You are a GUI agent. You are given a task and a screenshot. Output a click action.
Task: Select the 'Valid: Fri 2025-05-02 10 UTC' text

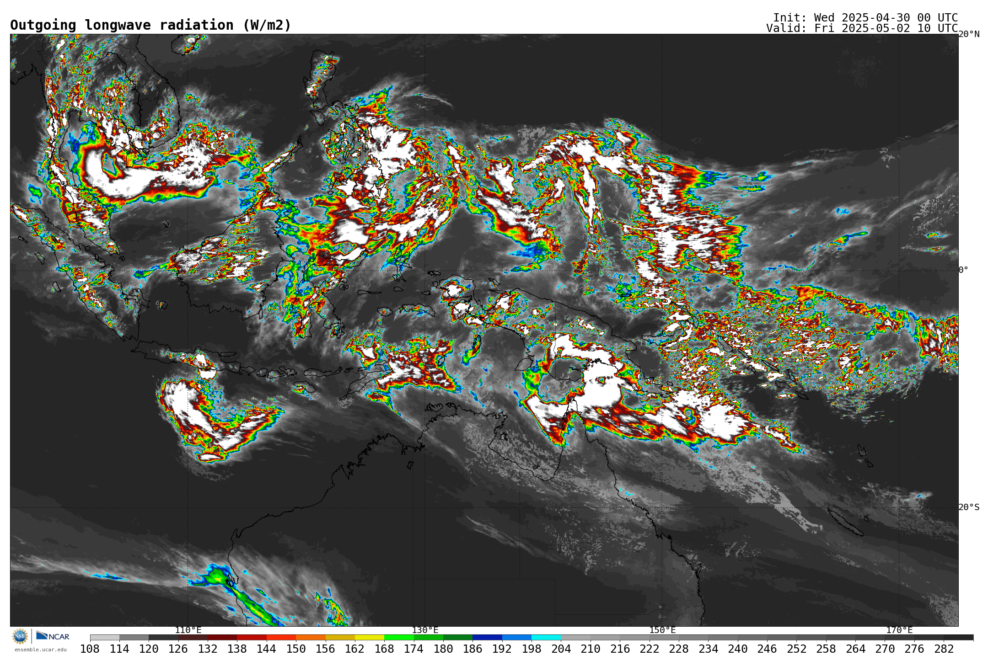[x=862, y=28]
